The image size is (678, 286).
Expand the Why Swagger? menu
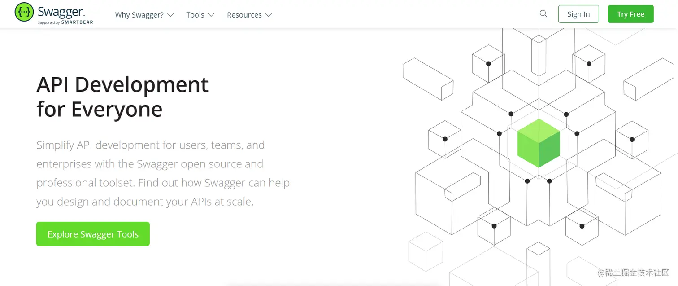(x=144, y=15)
